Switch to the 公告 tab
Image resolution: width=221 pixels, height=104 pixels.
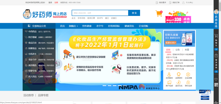click(x=178, y=50)
